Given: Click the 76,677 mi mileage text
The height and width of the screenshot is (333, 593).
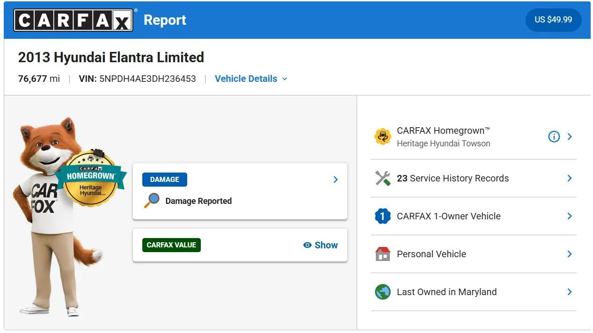Looking at the screenshot, I should coord(39,79).
